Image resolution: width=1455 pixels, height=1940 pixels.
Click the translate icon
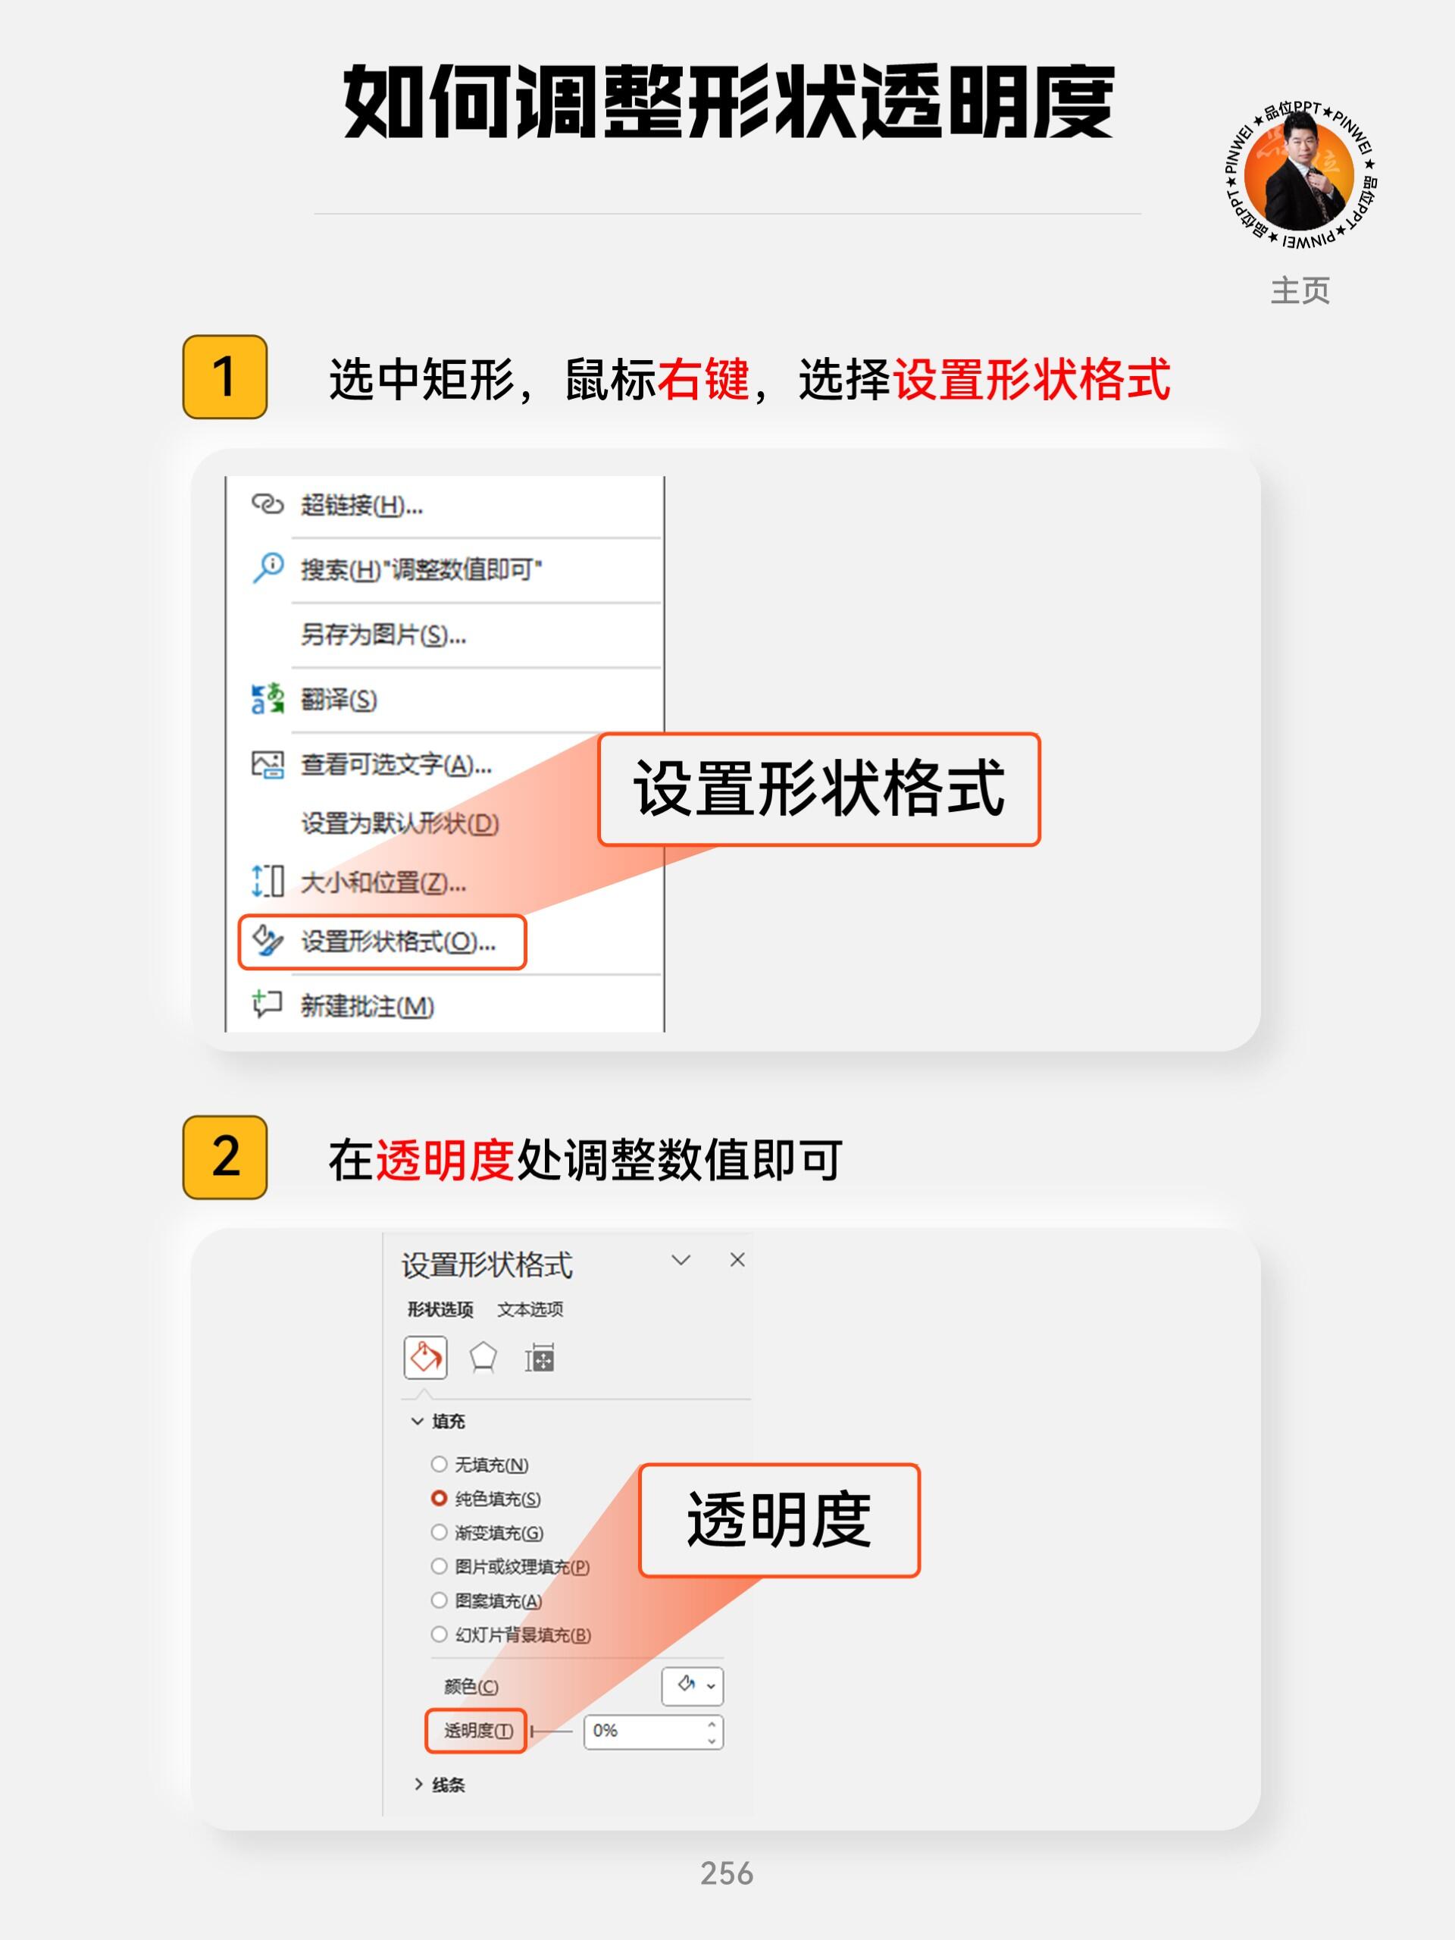268,698
